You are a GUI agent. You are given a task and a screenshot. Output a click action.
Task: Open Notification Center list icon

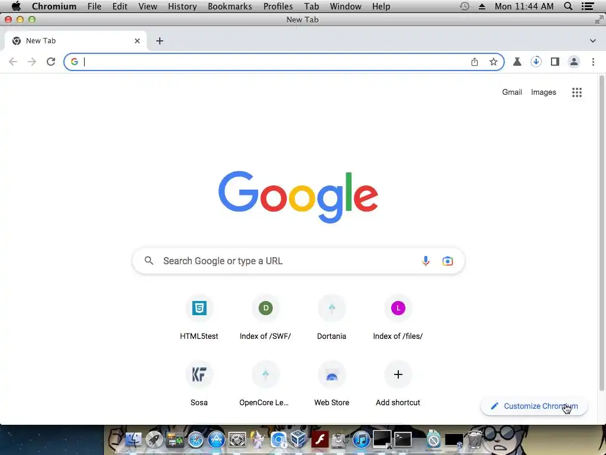pos(588,6)
